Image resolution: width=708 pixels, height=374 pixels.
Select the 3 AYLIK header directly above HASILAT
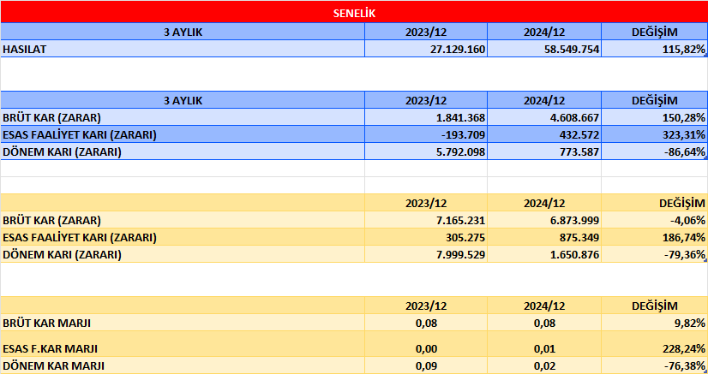(183, 32)
